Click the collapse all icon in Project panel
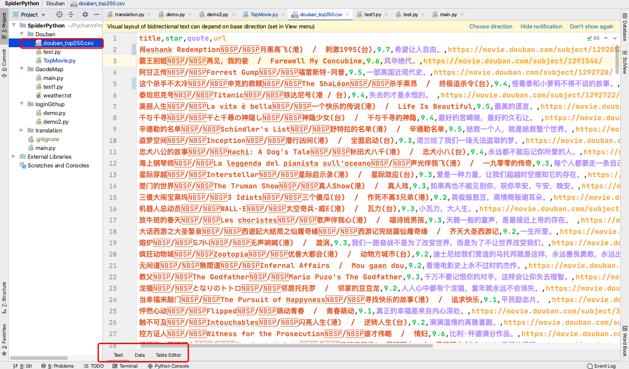 click(x=71, y=14)
